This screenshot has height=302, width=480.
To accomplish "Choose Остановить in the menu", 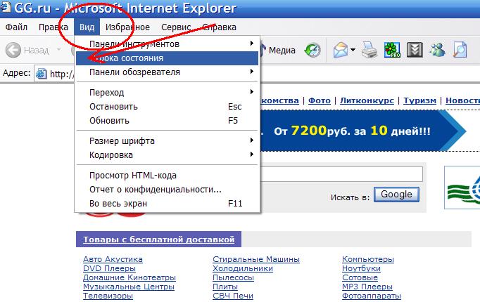I will 167,107.
